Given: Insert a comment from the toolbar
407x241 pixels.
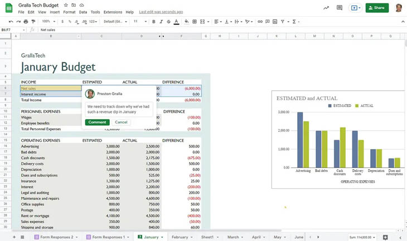Looking at the screenshot, I should [268, 22].
